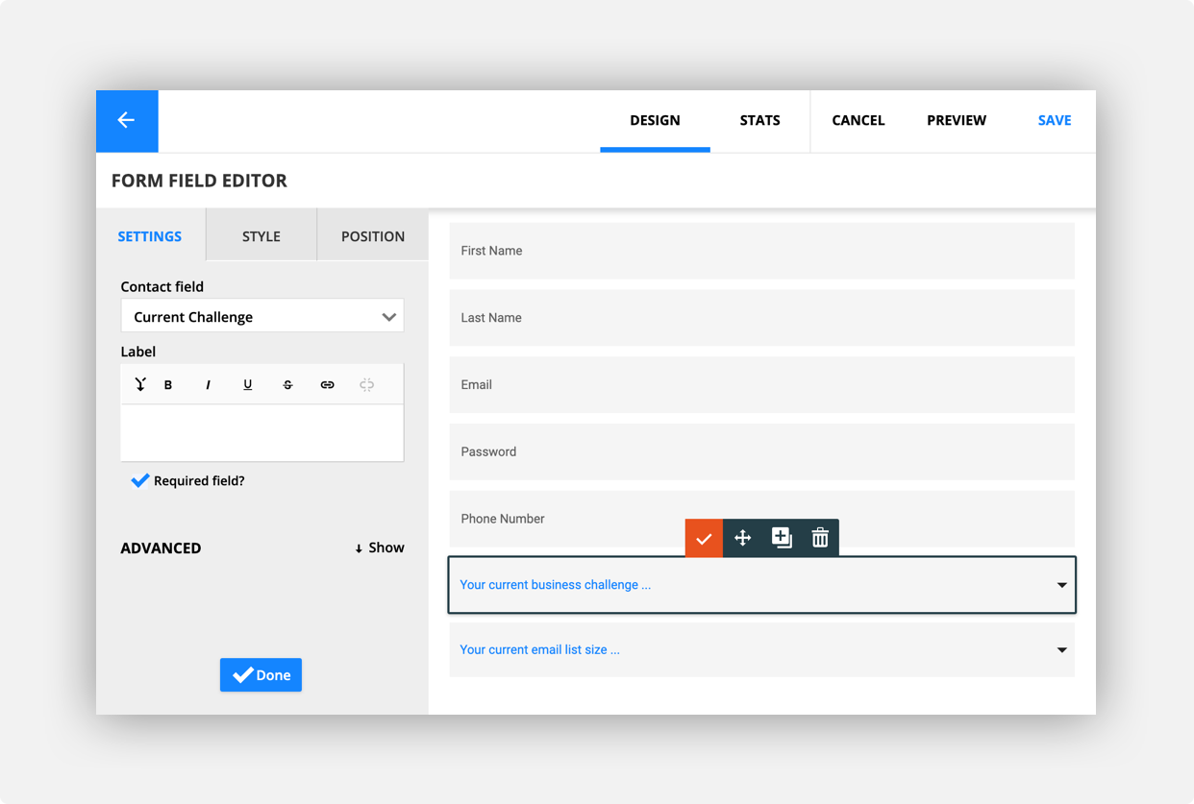
Task: Open the Contact field dropdown
Action: 261,315
